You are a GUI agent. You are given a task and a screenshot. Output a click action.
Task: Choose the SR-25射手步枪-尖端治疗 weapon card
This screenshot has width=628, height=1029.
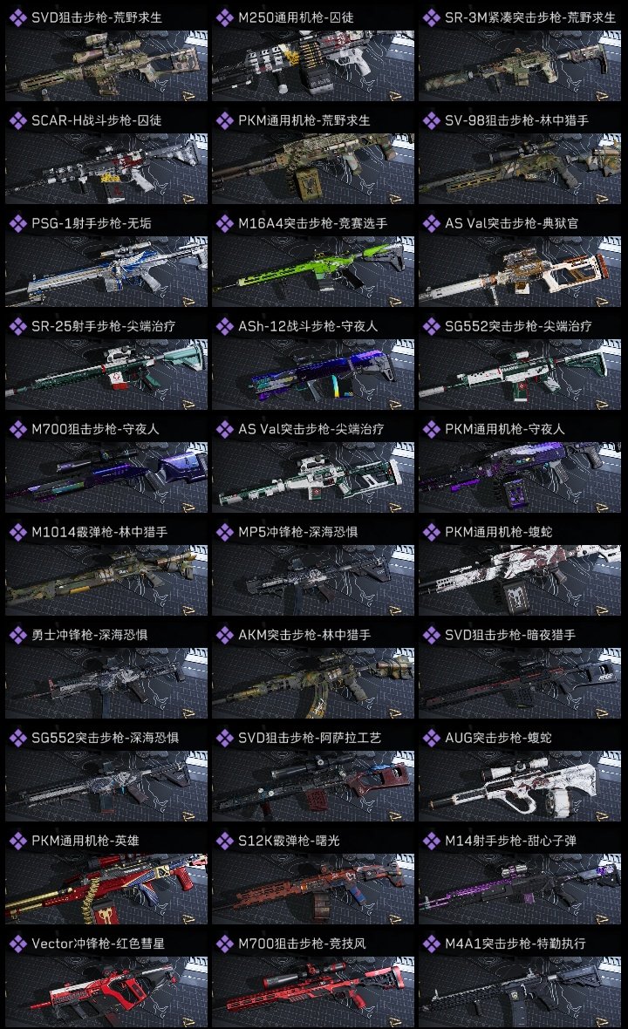tap(106, 375)
